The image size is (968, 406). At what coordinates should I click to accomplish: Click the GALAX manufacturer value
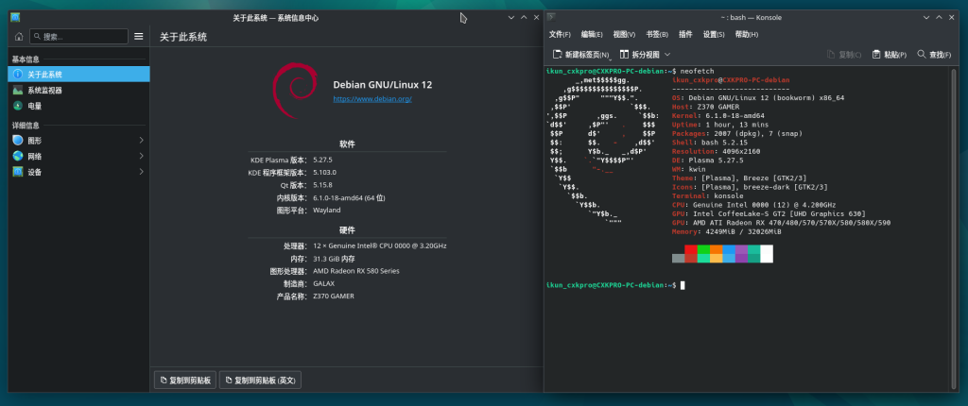tap(323, 284)
